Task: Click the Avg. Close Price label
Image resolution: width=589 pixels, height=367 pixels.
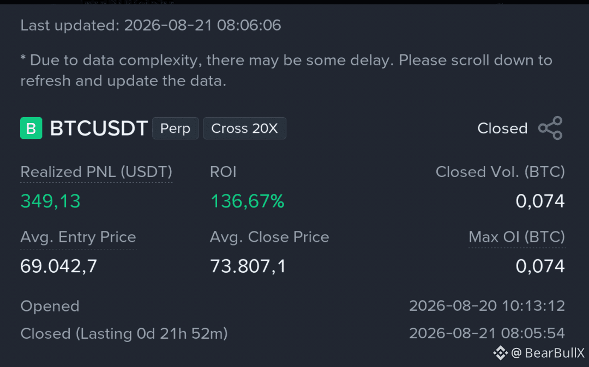Action: click(x=269, y=237)
